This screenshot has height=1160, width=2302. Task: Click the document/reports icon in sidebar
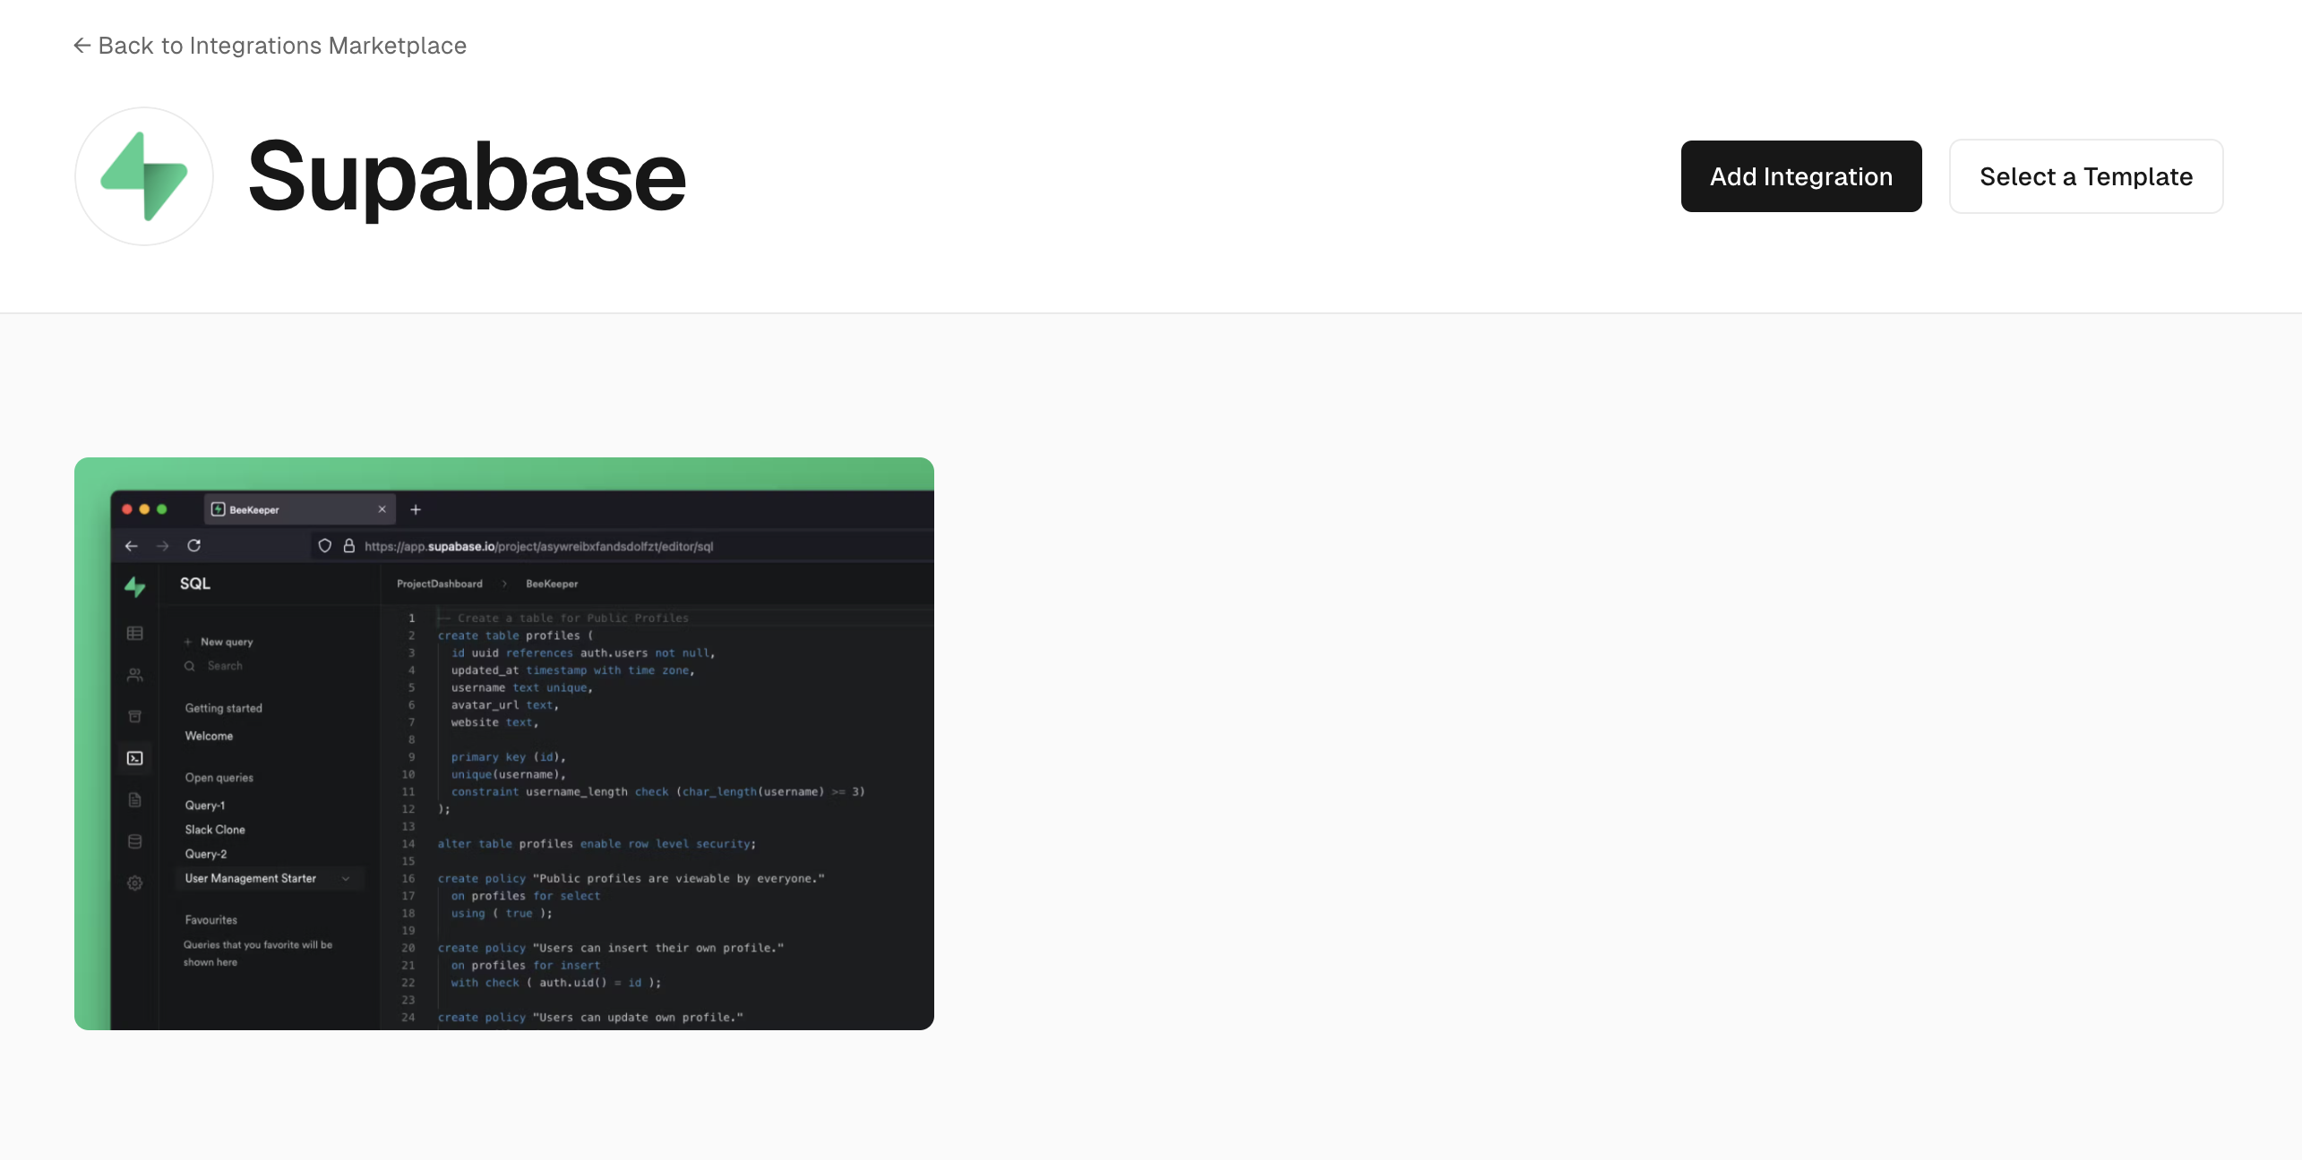point(135,800)
